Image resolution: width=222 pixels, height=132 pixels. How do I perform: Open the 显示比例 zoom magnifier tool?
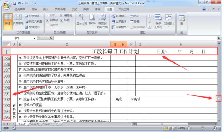pos(82,19)
